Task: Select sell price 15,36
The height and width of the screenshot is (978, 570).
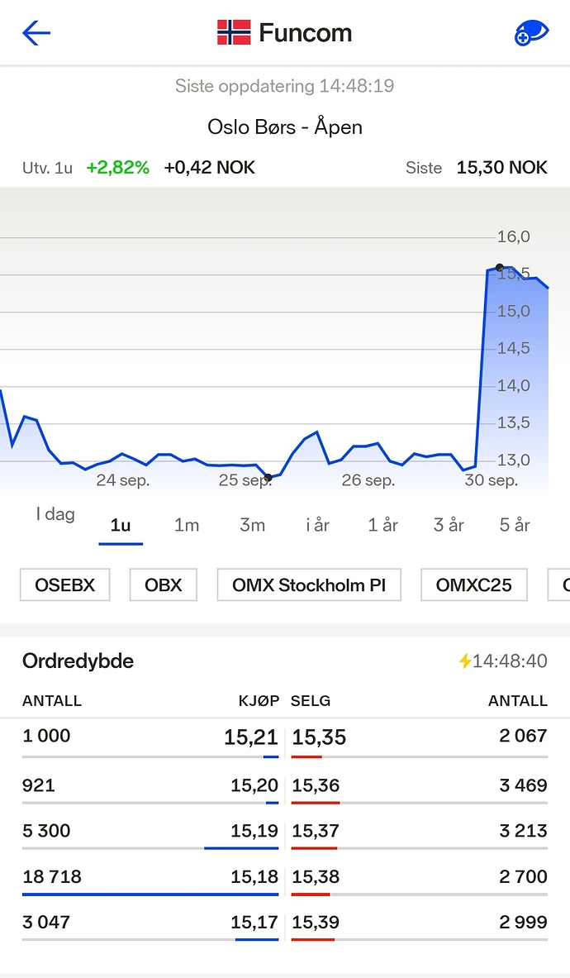Action: (x=316, y=785)
